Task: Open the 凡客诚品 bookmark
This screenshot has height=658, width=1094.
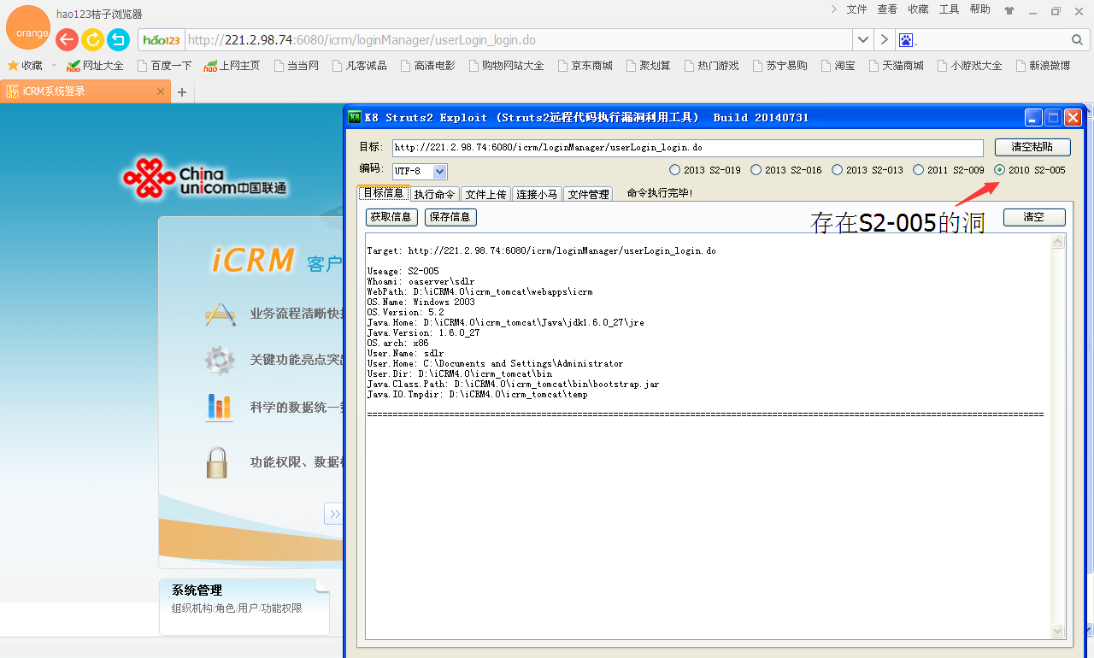Action: point(359,65)
